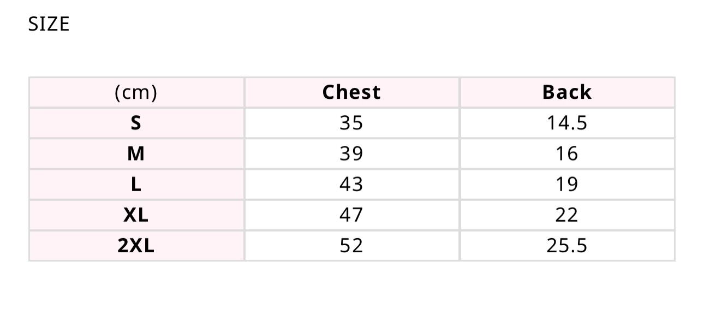Click the L size row label
This screenshot has width=704, height=326.
136,184
